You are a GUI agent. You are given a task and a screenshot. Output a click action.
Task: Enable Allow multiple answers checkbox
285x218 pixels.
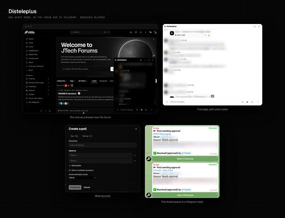(70, 170)
